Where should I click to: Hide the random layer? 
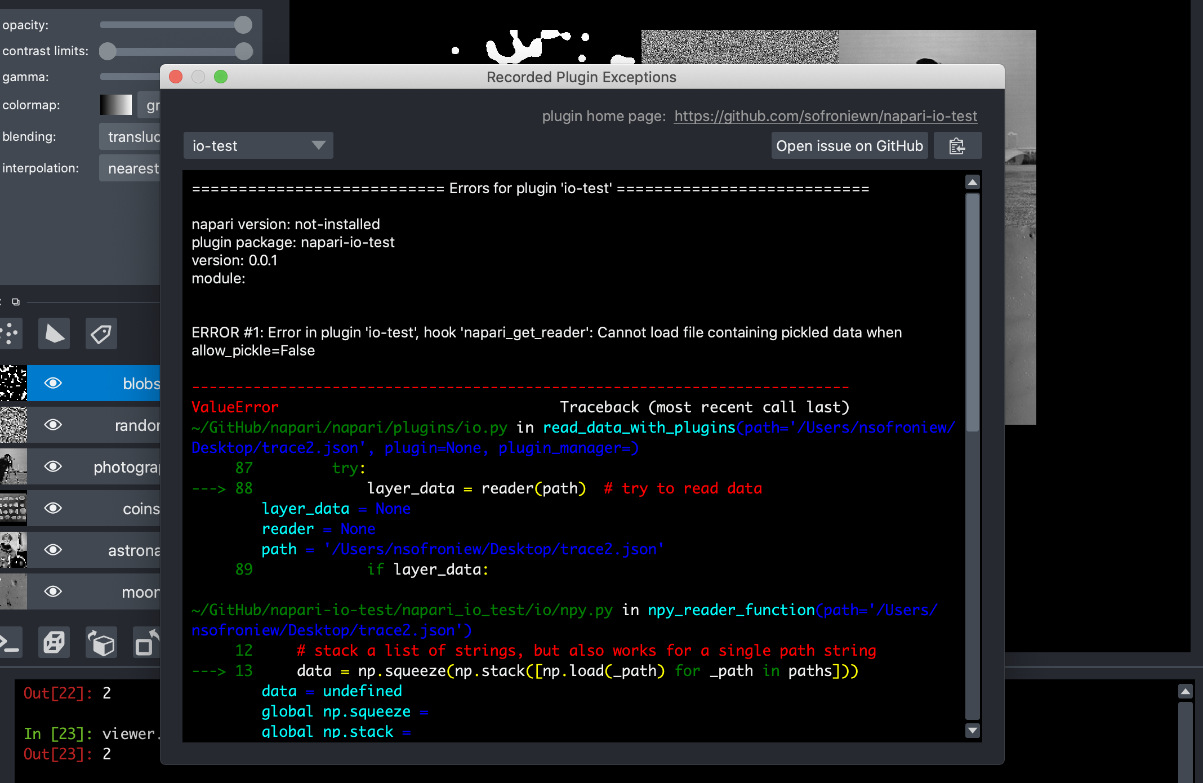(53, 425)
